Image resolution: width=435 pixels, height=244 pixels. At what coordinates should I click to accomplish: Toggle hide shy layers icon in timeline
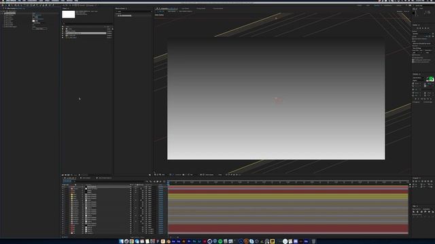(154, 182)
